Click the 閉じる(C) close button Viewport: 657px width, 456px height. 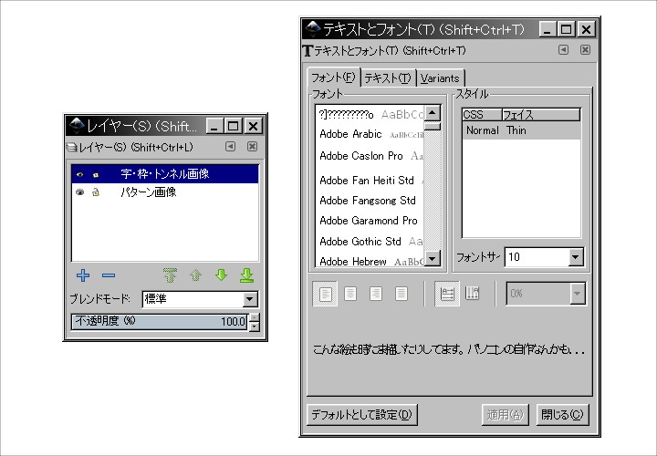[x=563, y=415]
